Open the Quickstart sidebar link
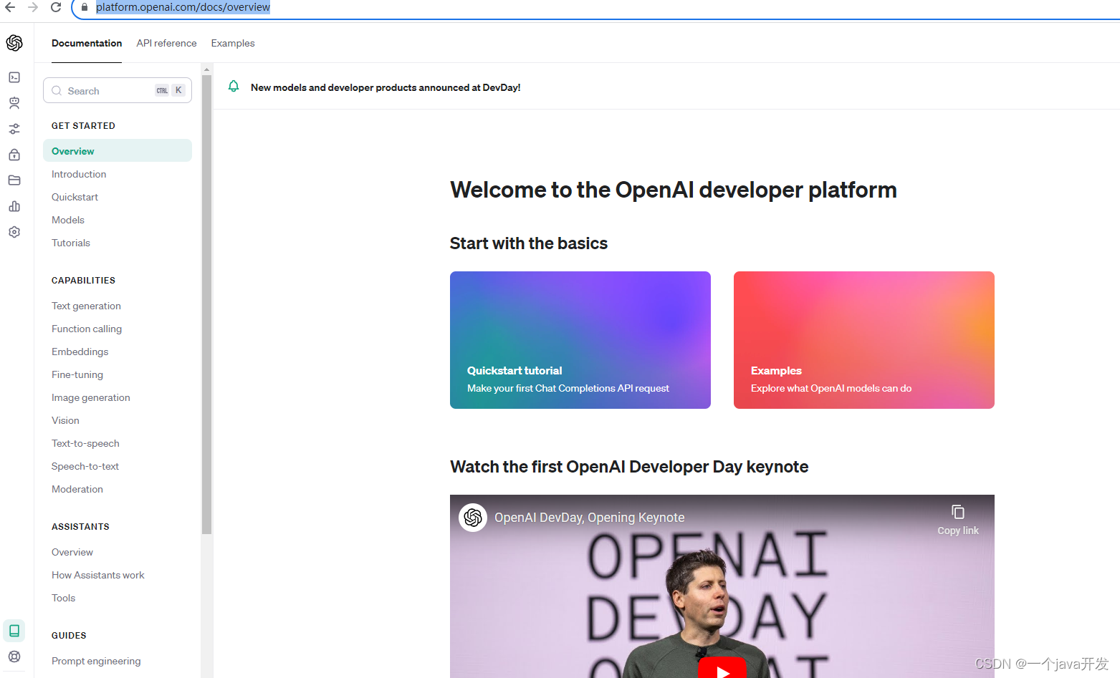 [x=75, y=197]
